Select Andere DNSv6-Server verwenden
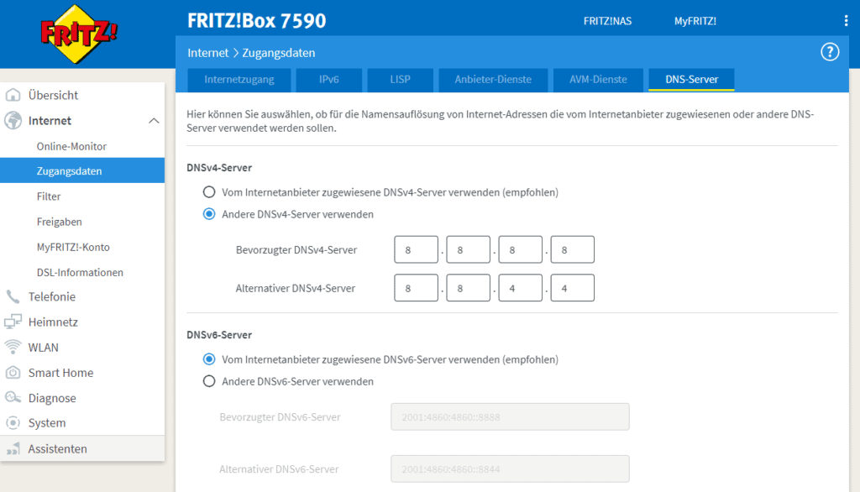The width and height of the screenshot is (860, 492). 209,381
